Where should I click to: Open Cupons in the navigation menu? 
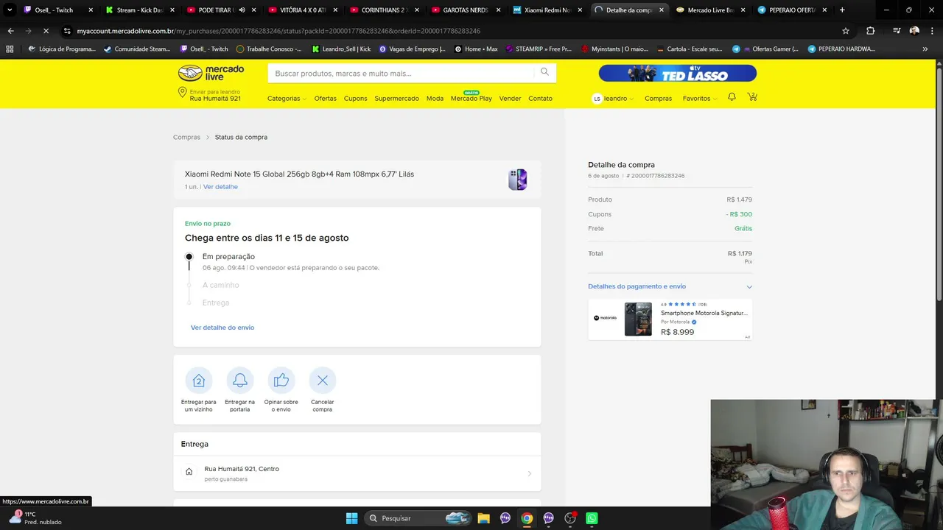click(x=355, y=99)
